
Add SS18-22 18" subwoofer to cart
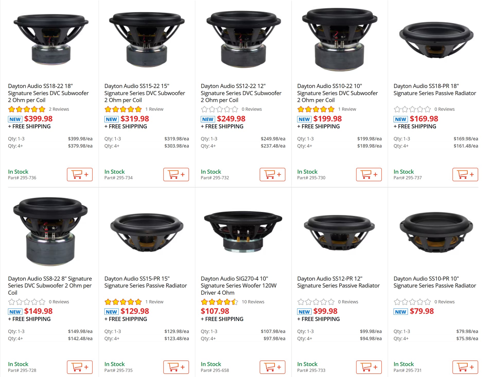80,174
